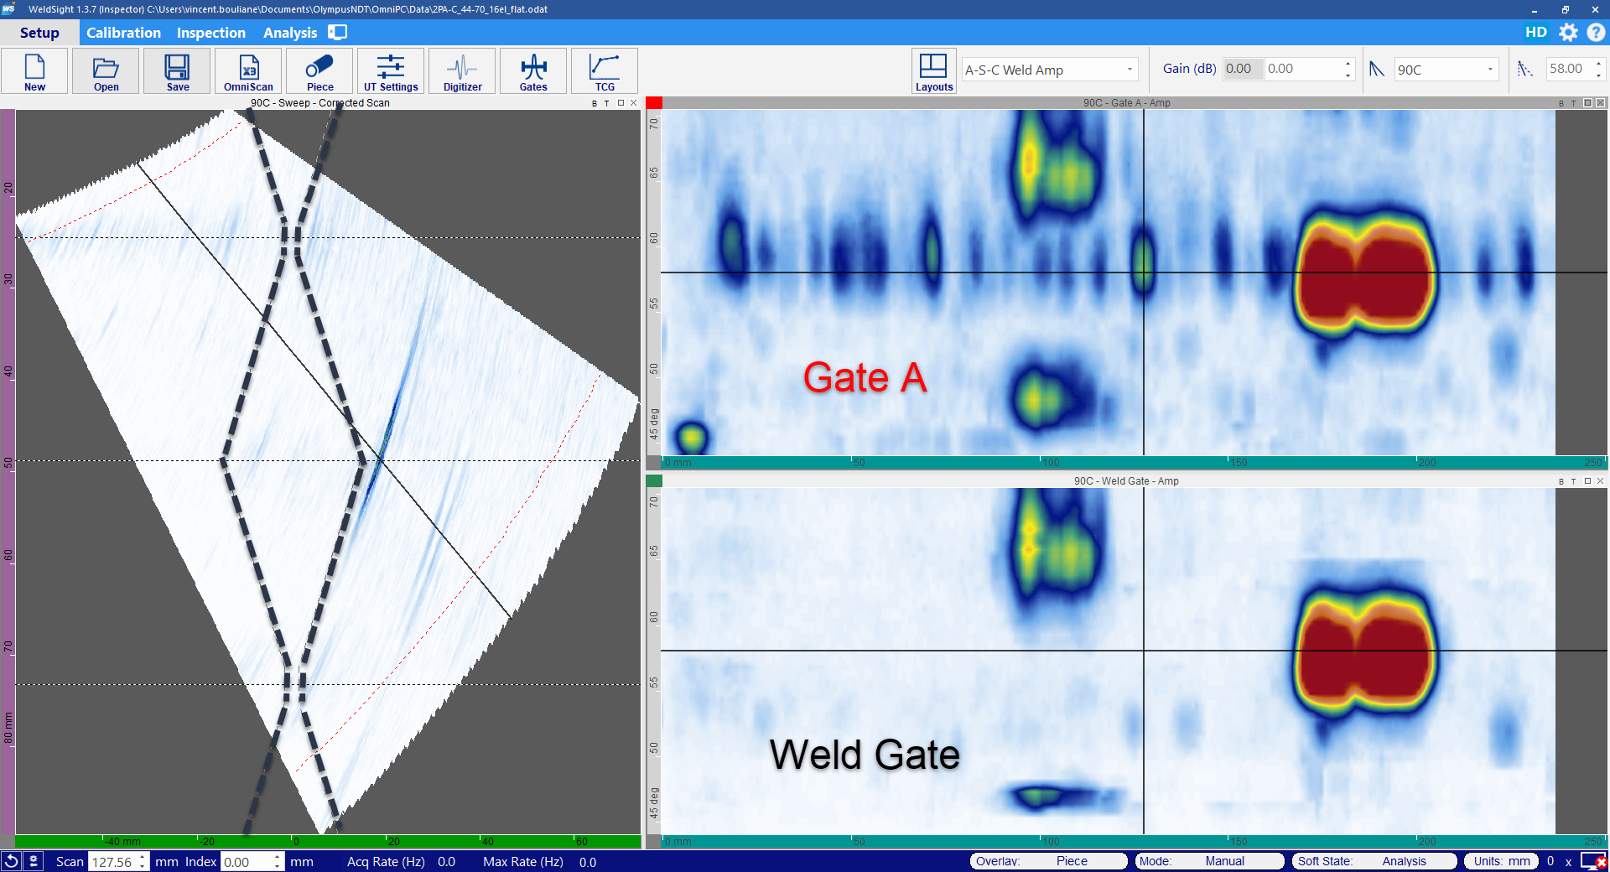This screenshot has width=1610, height=872.
Task: Open the TCG curve tool
Action: (605, 71)
